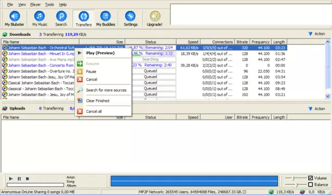Toggle the Volume checkbox
This screenshot has height=195, width=332.
[x=310, y=178]
